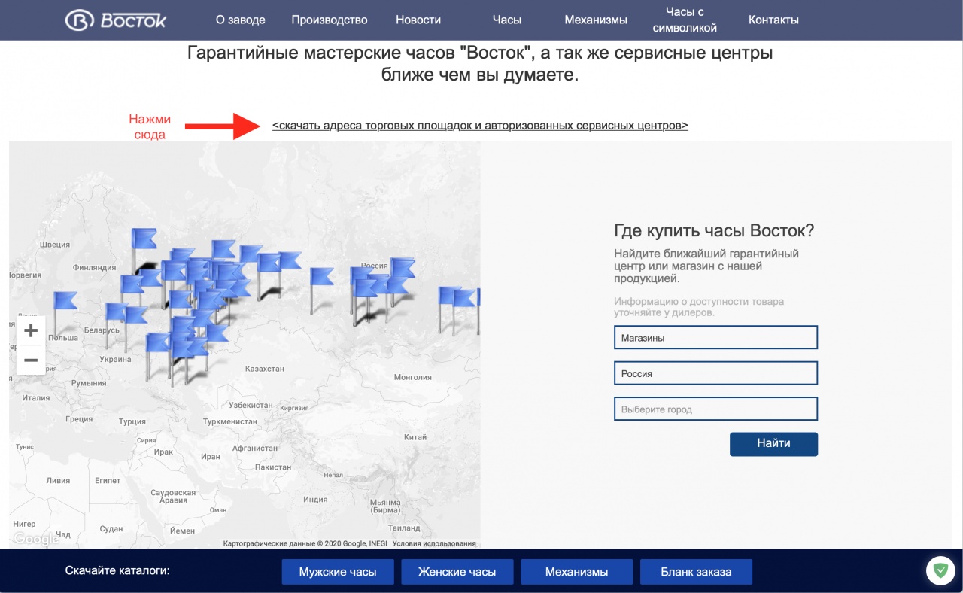The image size is (963, 593).
Task: Go to the Механизмы navigation item
Action: pos(596,20)
